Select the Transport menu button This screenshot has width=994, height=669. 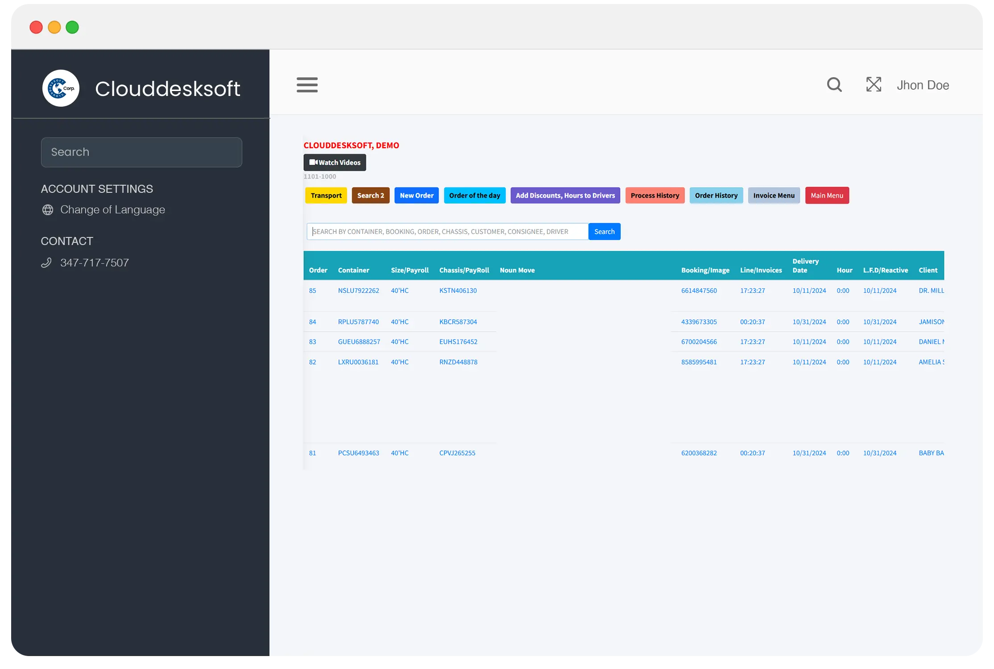(326, 195)
